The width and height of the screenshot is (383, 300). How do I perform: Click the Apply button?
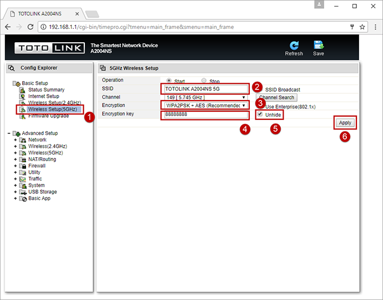pyautogui.click(x=345, y=123)
